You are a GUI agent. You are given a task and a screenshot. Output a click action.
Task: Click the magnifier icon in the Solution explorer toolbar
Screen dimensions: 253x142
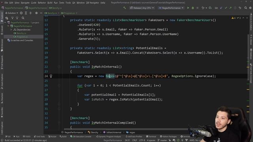tap(23, 18)
